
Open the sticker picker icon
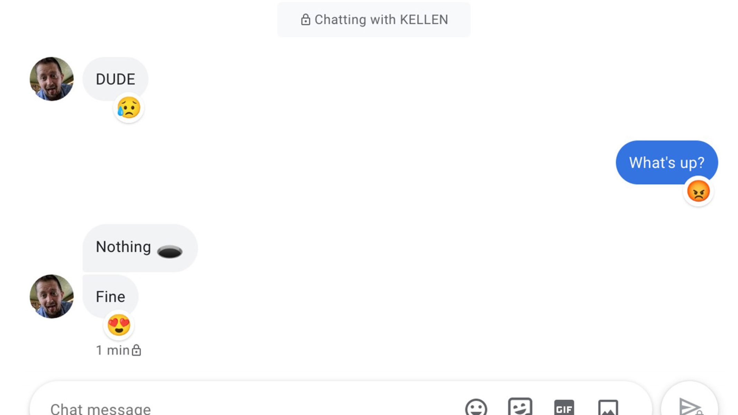(520, 407)
